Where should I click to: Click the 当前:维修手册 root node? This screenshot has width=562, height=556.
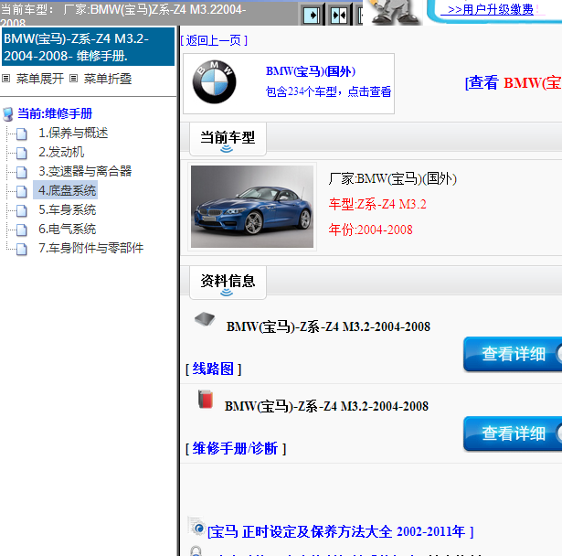click(55, 113)
